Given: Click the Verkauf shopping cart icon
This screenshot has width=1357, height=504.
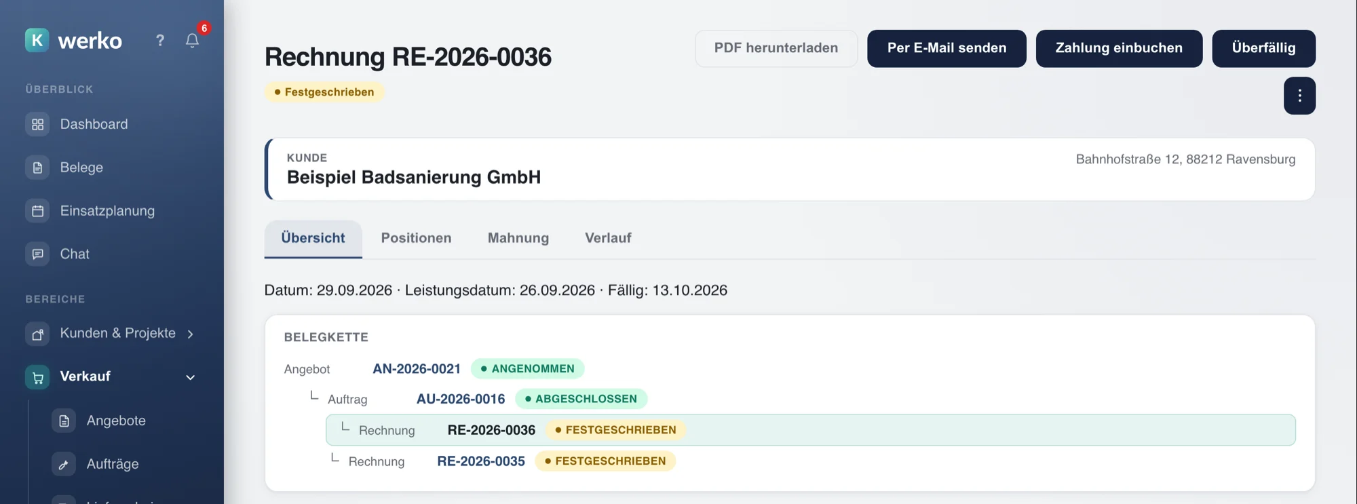Looking at the screenshot, I should pos(37,377).
